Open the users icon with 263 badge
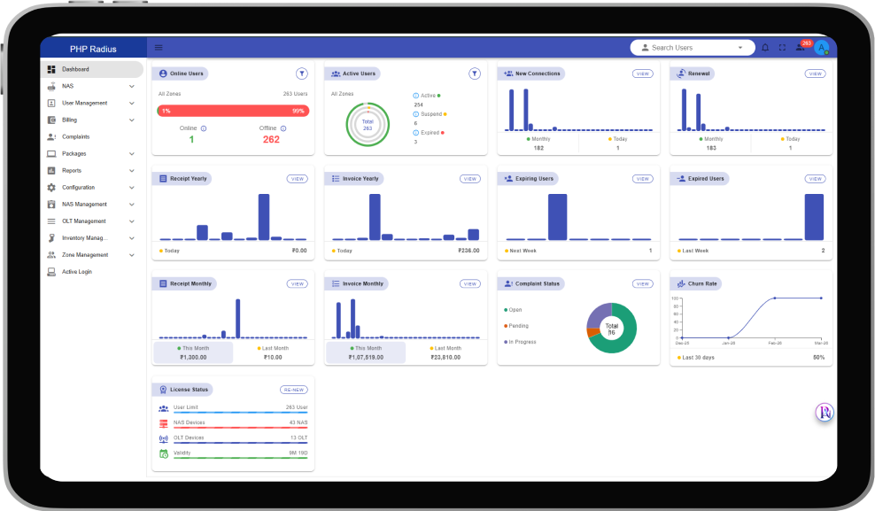Image resolution: width=875 pixels, height=511 pixels. pos(801,48)
